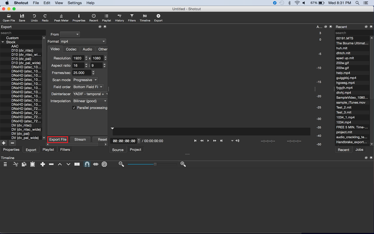Change Scan mode from Progressive

point(85,80)
